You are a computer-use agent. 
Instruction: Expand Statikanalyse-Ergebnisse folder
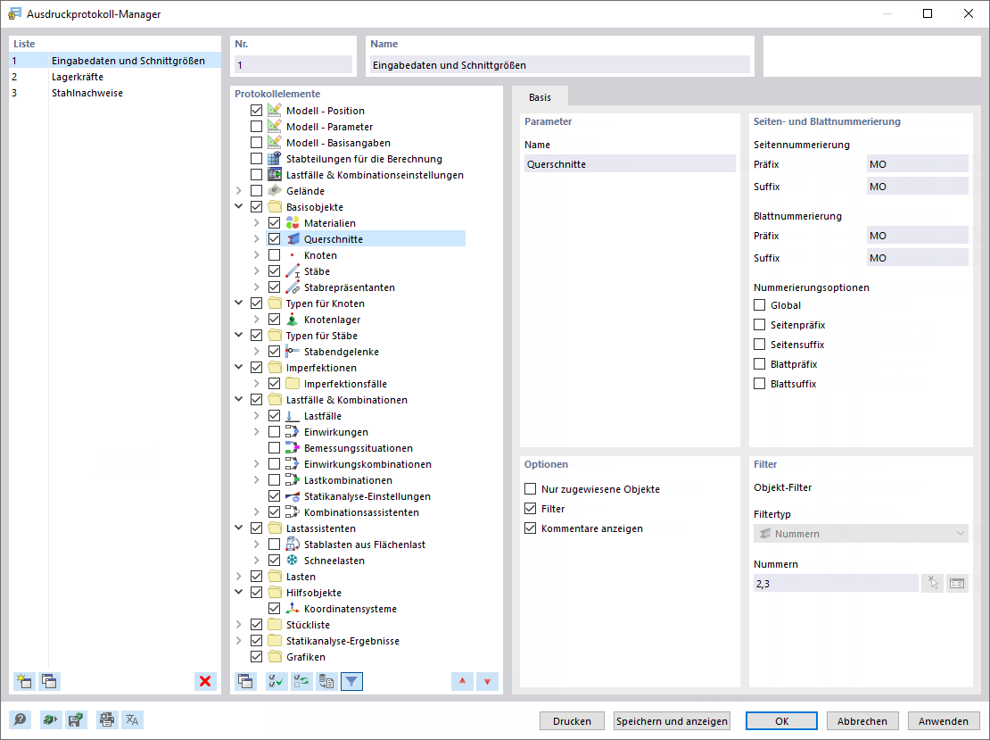[239, 641]
